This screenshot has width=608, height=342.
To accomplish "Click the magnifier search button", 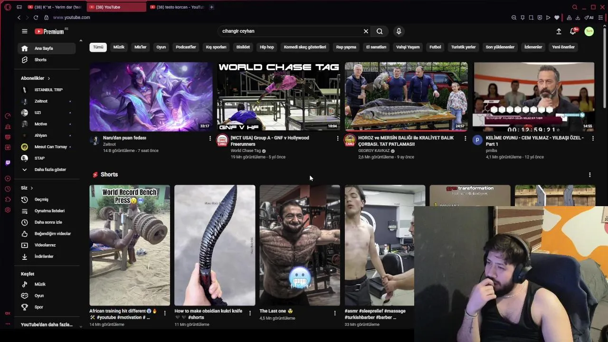I will 380,31.
